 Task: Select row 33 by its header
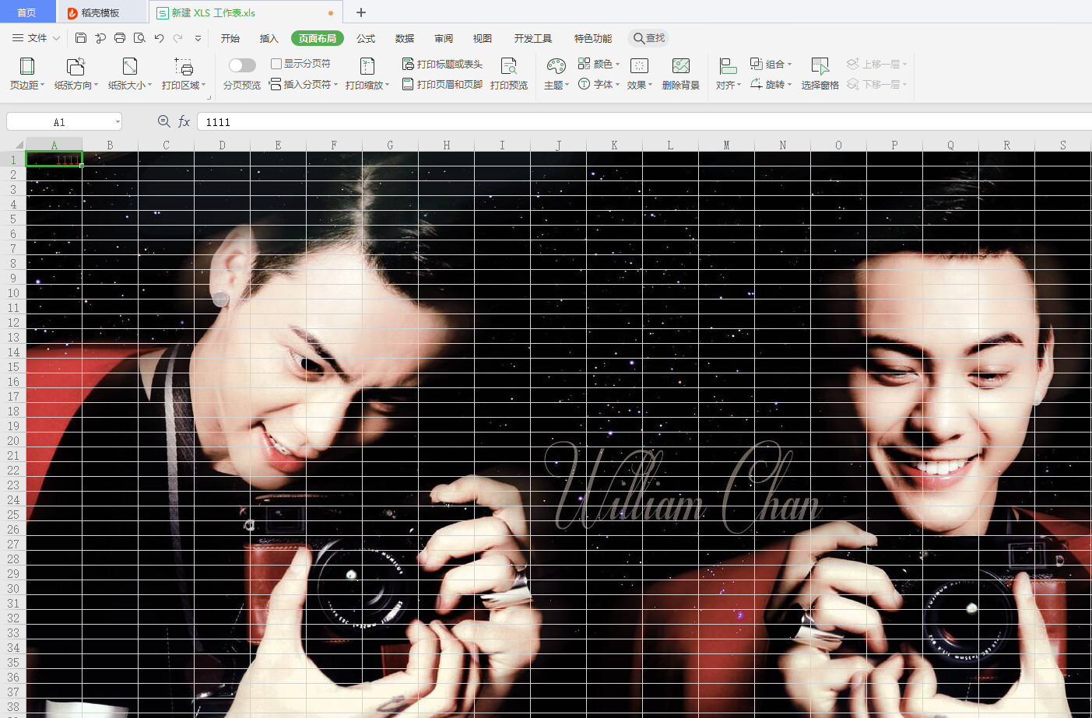(x=13, y=632)
